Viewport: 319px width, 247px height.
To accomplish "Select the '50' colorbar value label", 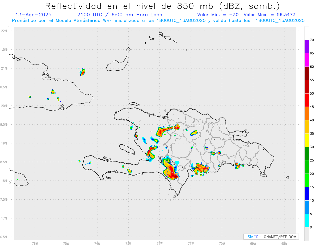I will click(312, 94).
